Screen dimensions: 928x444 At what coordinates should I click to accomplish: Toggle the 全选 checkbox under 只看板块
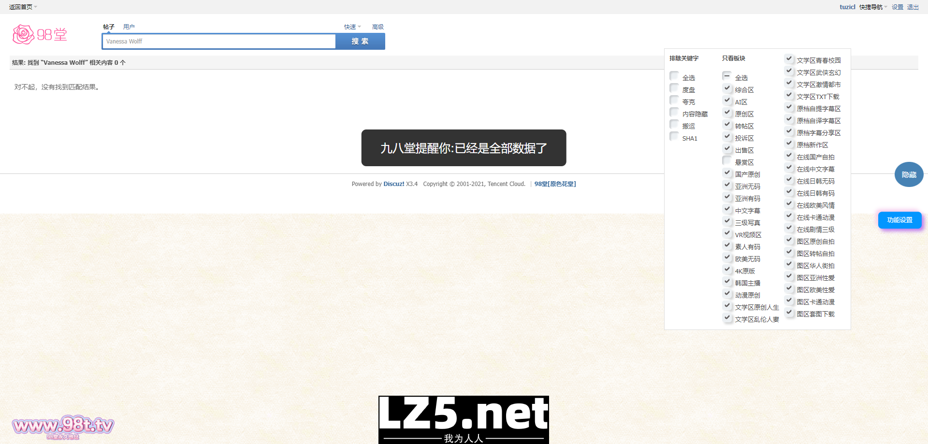[726, 76]
